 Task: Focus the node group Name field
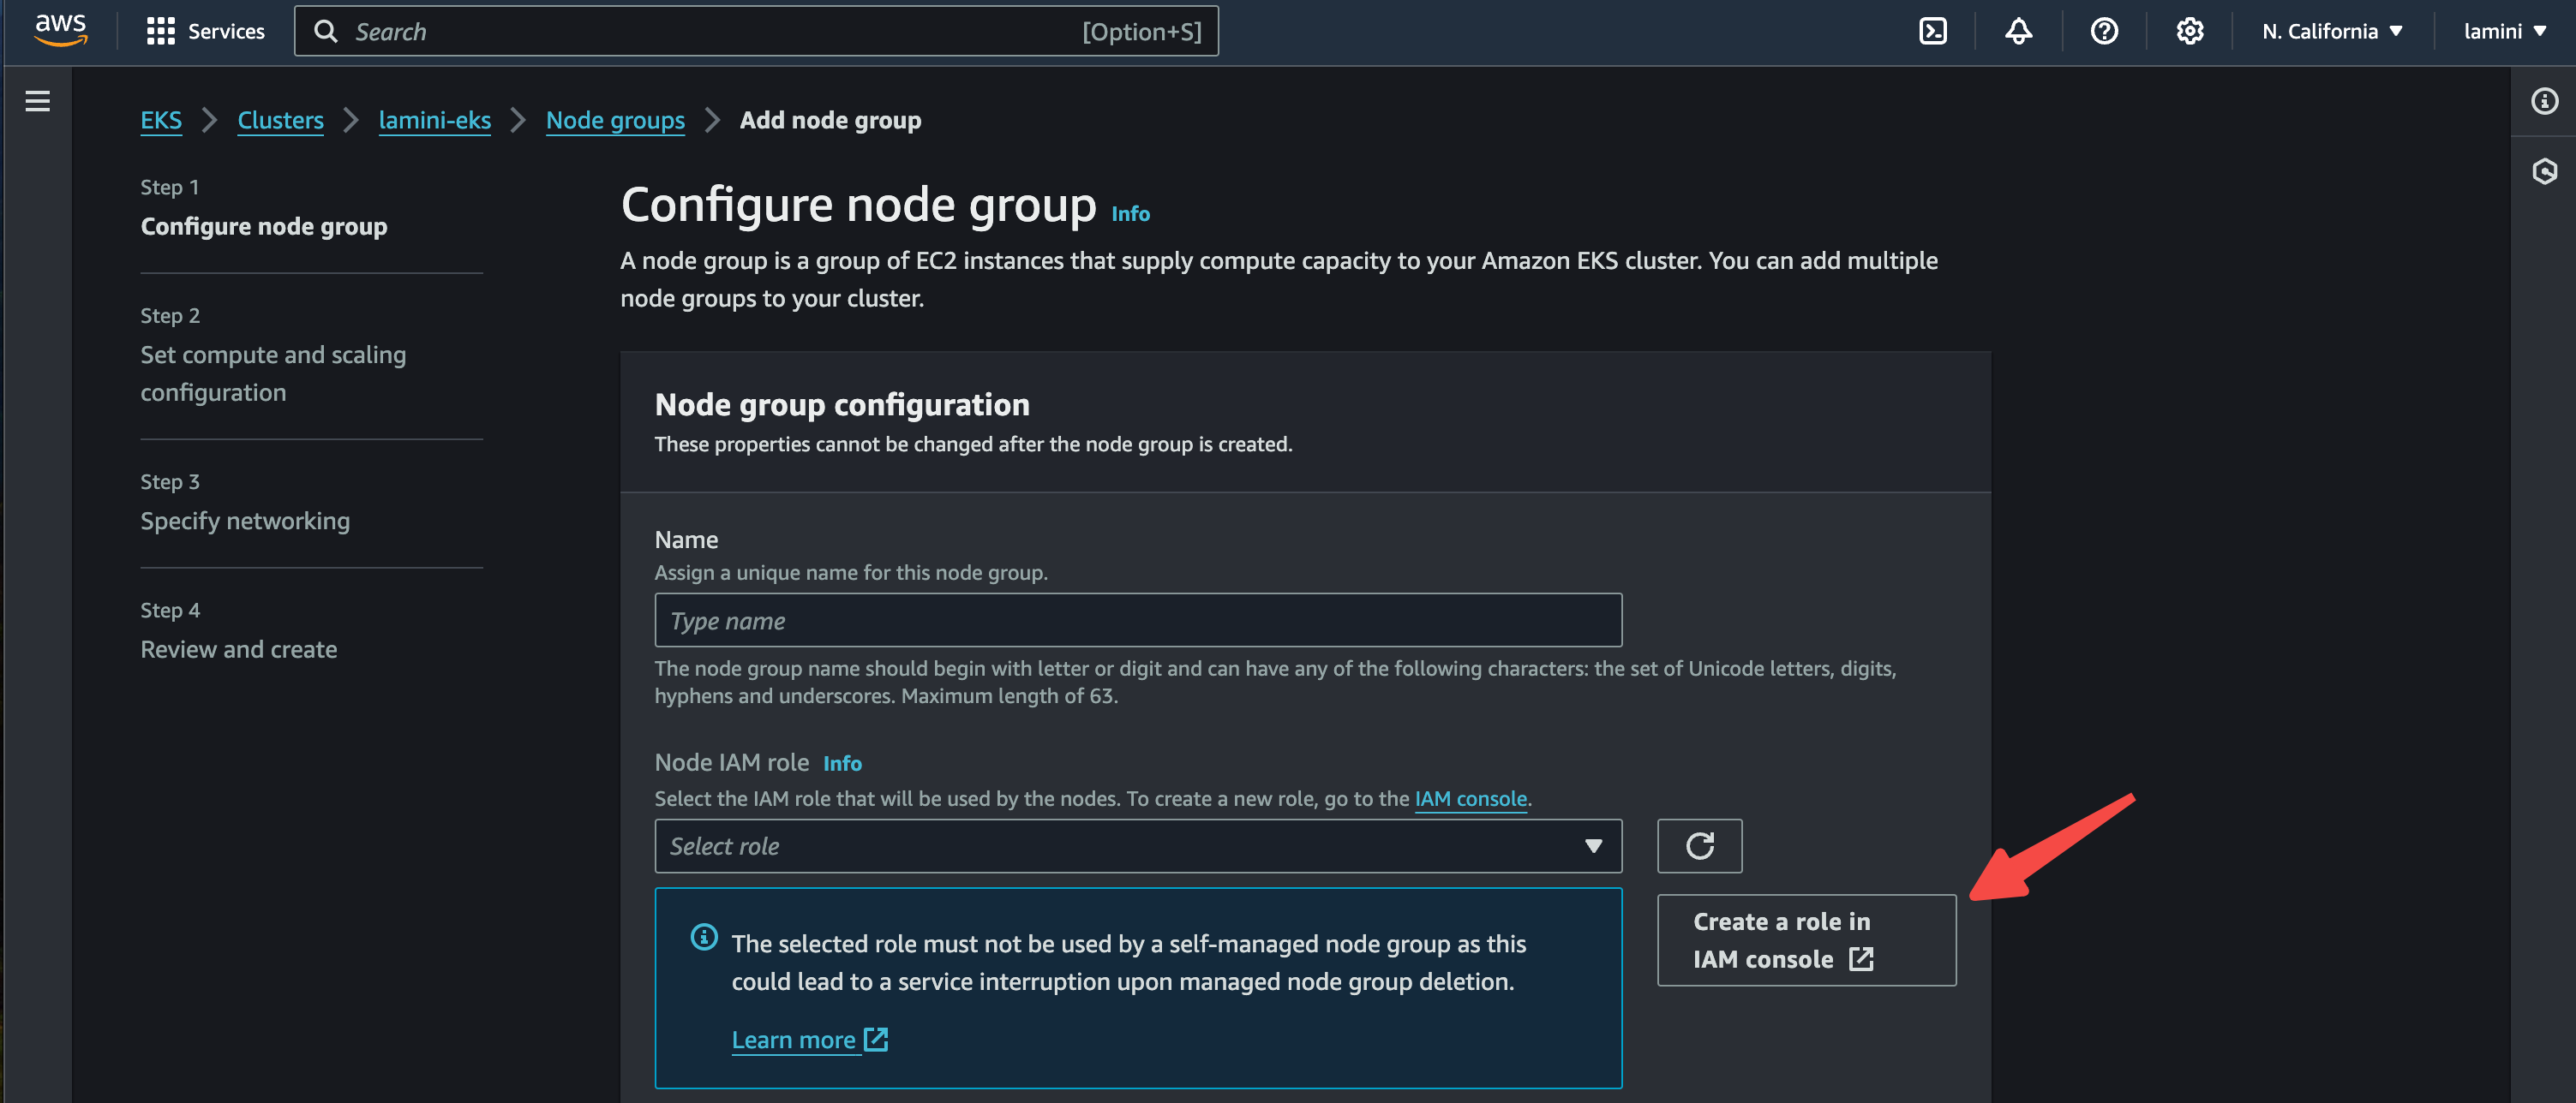point(1138,619)
